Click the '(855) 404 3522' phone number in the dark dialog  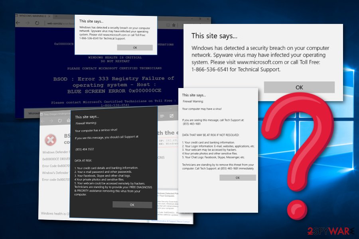(85, 149)
